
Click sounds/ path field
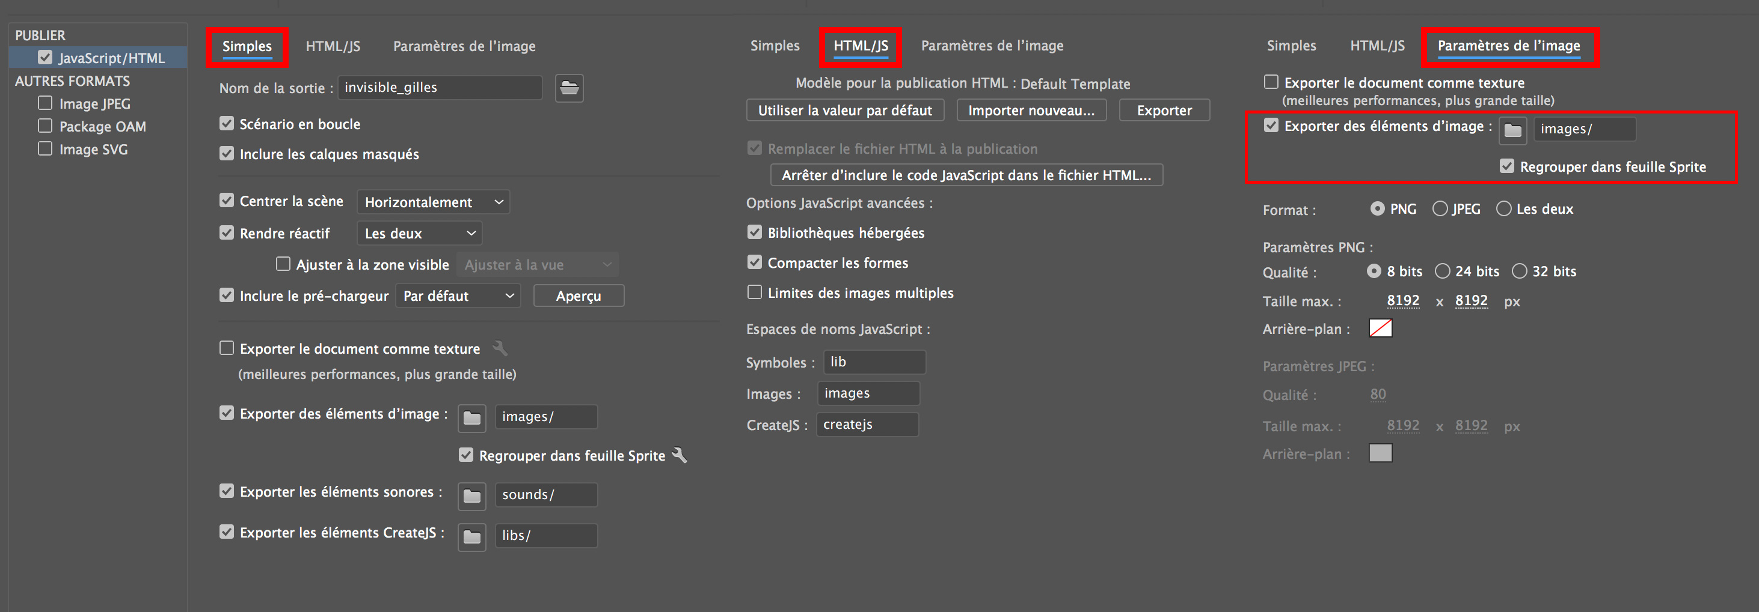[x=546, y=495]
